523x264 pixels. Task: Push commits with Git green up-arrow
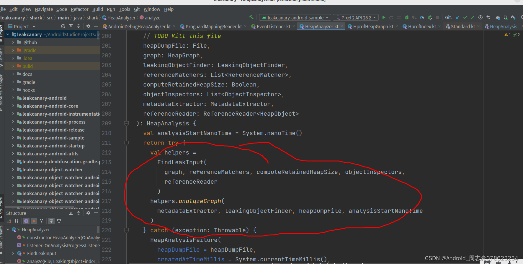[x=473, y=18]
